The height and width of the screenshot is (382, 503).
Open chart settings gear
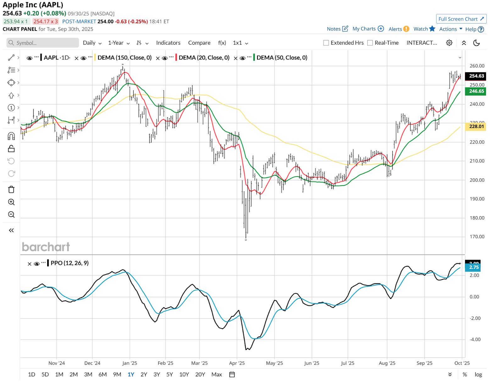pyautogui.click(x=449, y=43)
